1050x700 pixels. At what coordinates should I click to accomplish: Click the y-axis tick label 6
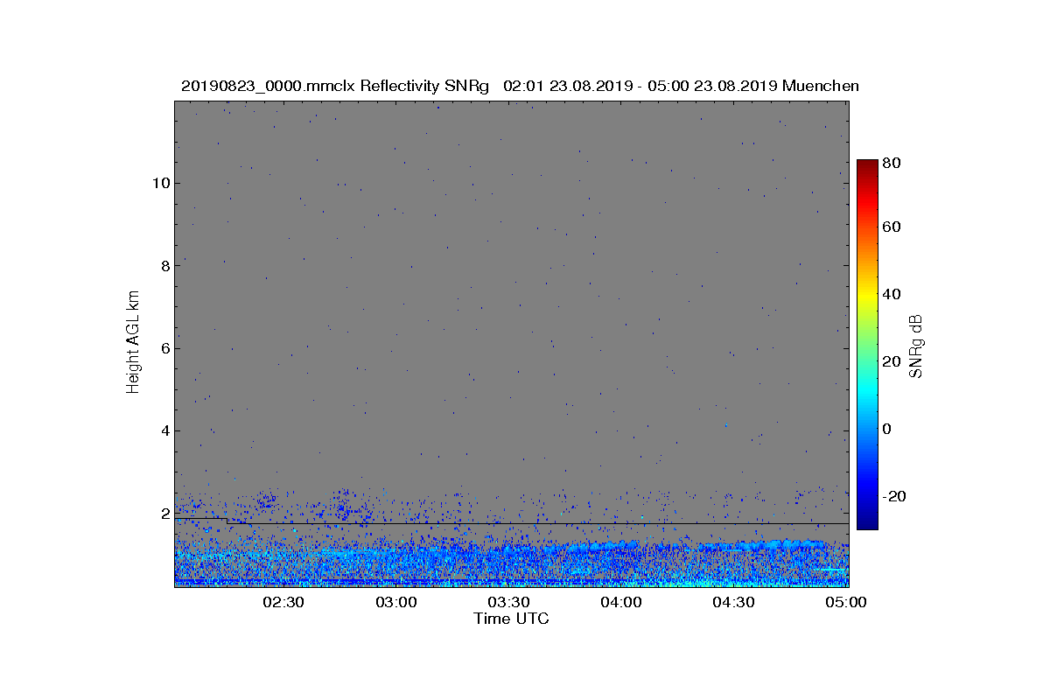point(164,348)
